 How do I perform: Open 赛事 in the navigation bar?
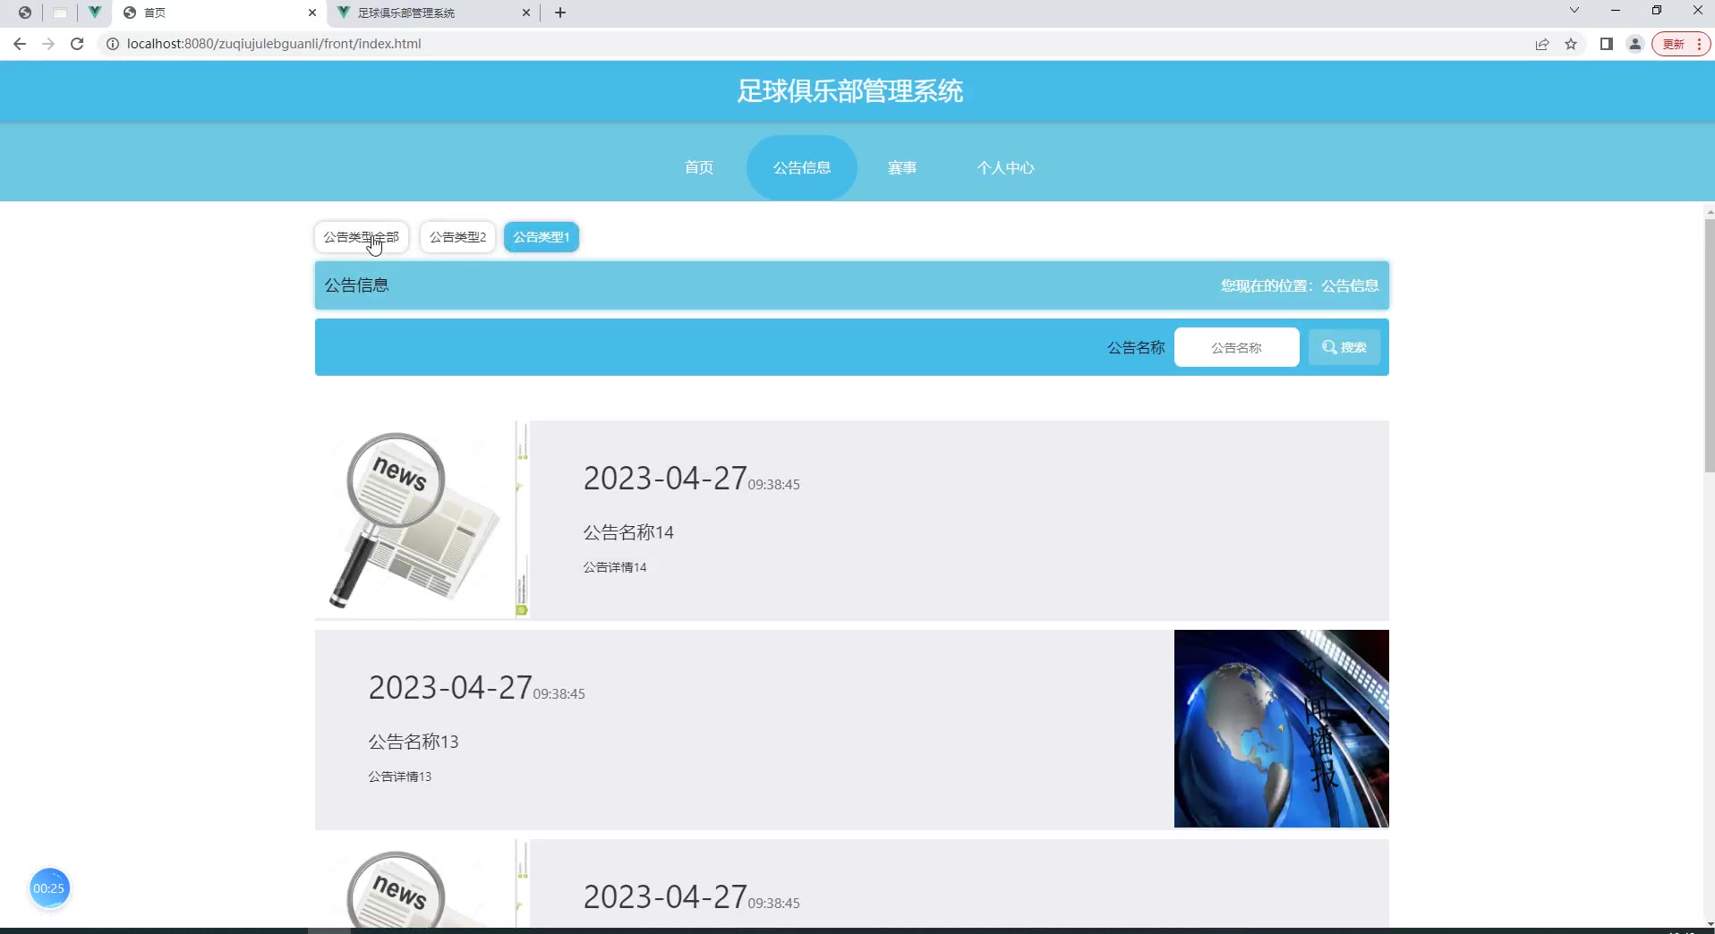pyautogui.click(x=902, y=167)
